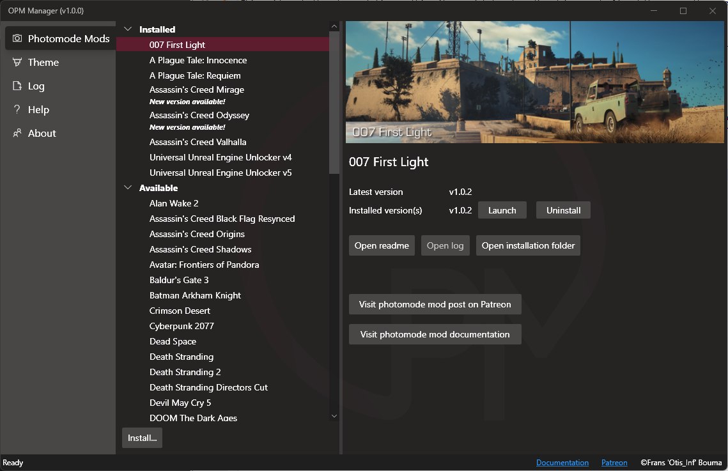The height and width of the screenshot is (471, 728).
Task: Collapse the Installed group chevron
Action: point(128,29)
